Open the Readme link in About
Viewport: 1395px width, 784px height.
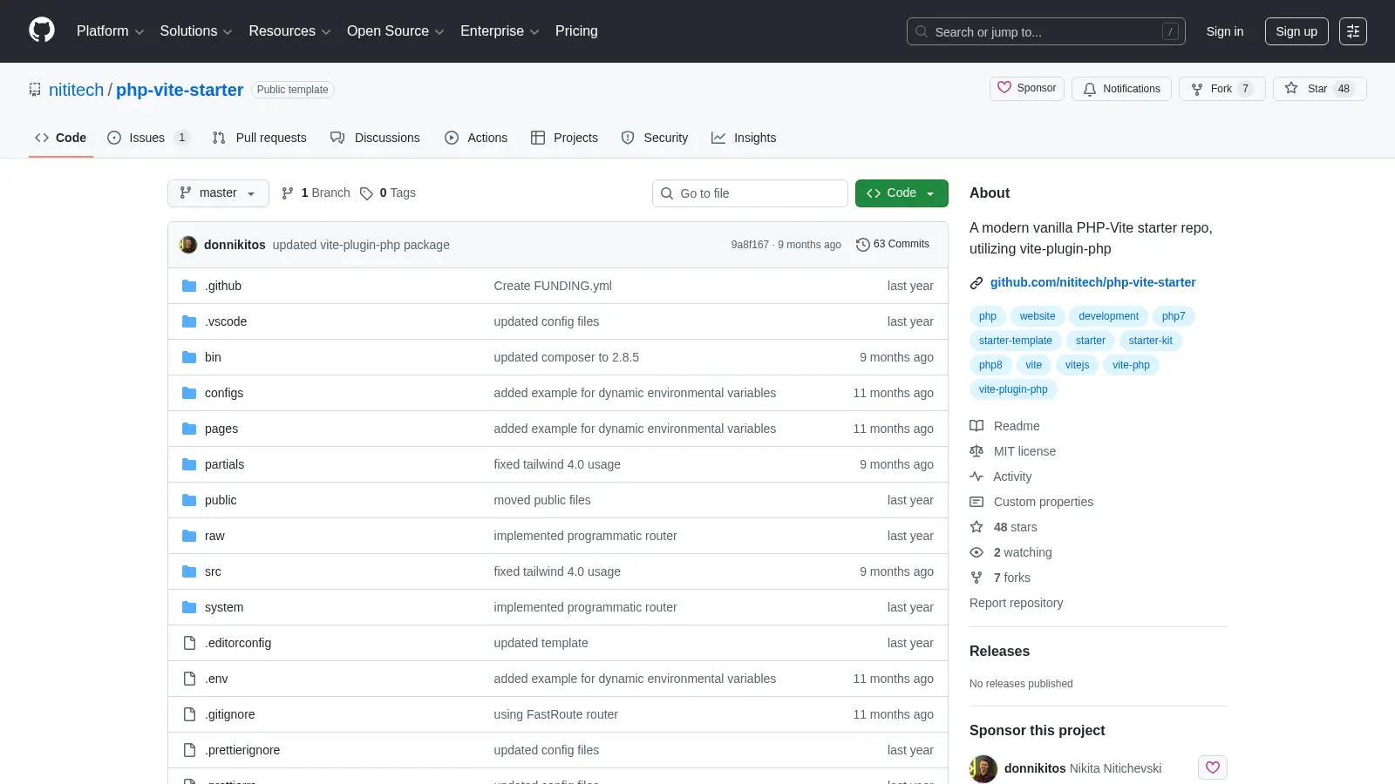click(x=1004, y=426)
